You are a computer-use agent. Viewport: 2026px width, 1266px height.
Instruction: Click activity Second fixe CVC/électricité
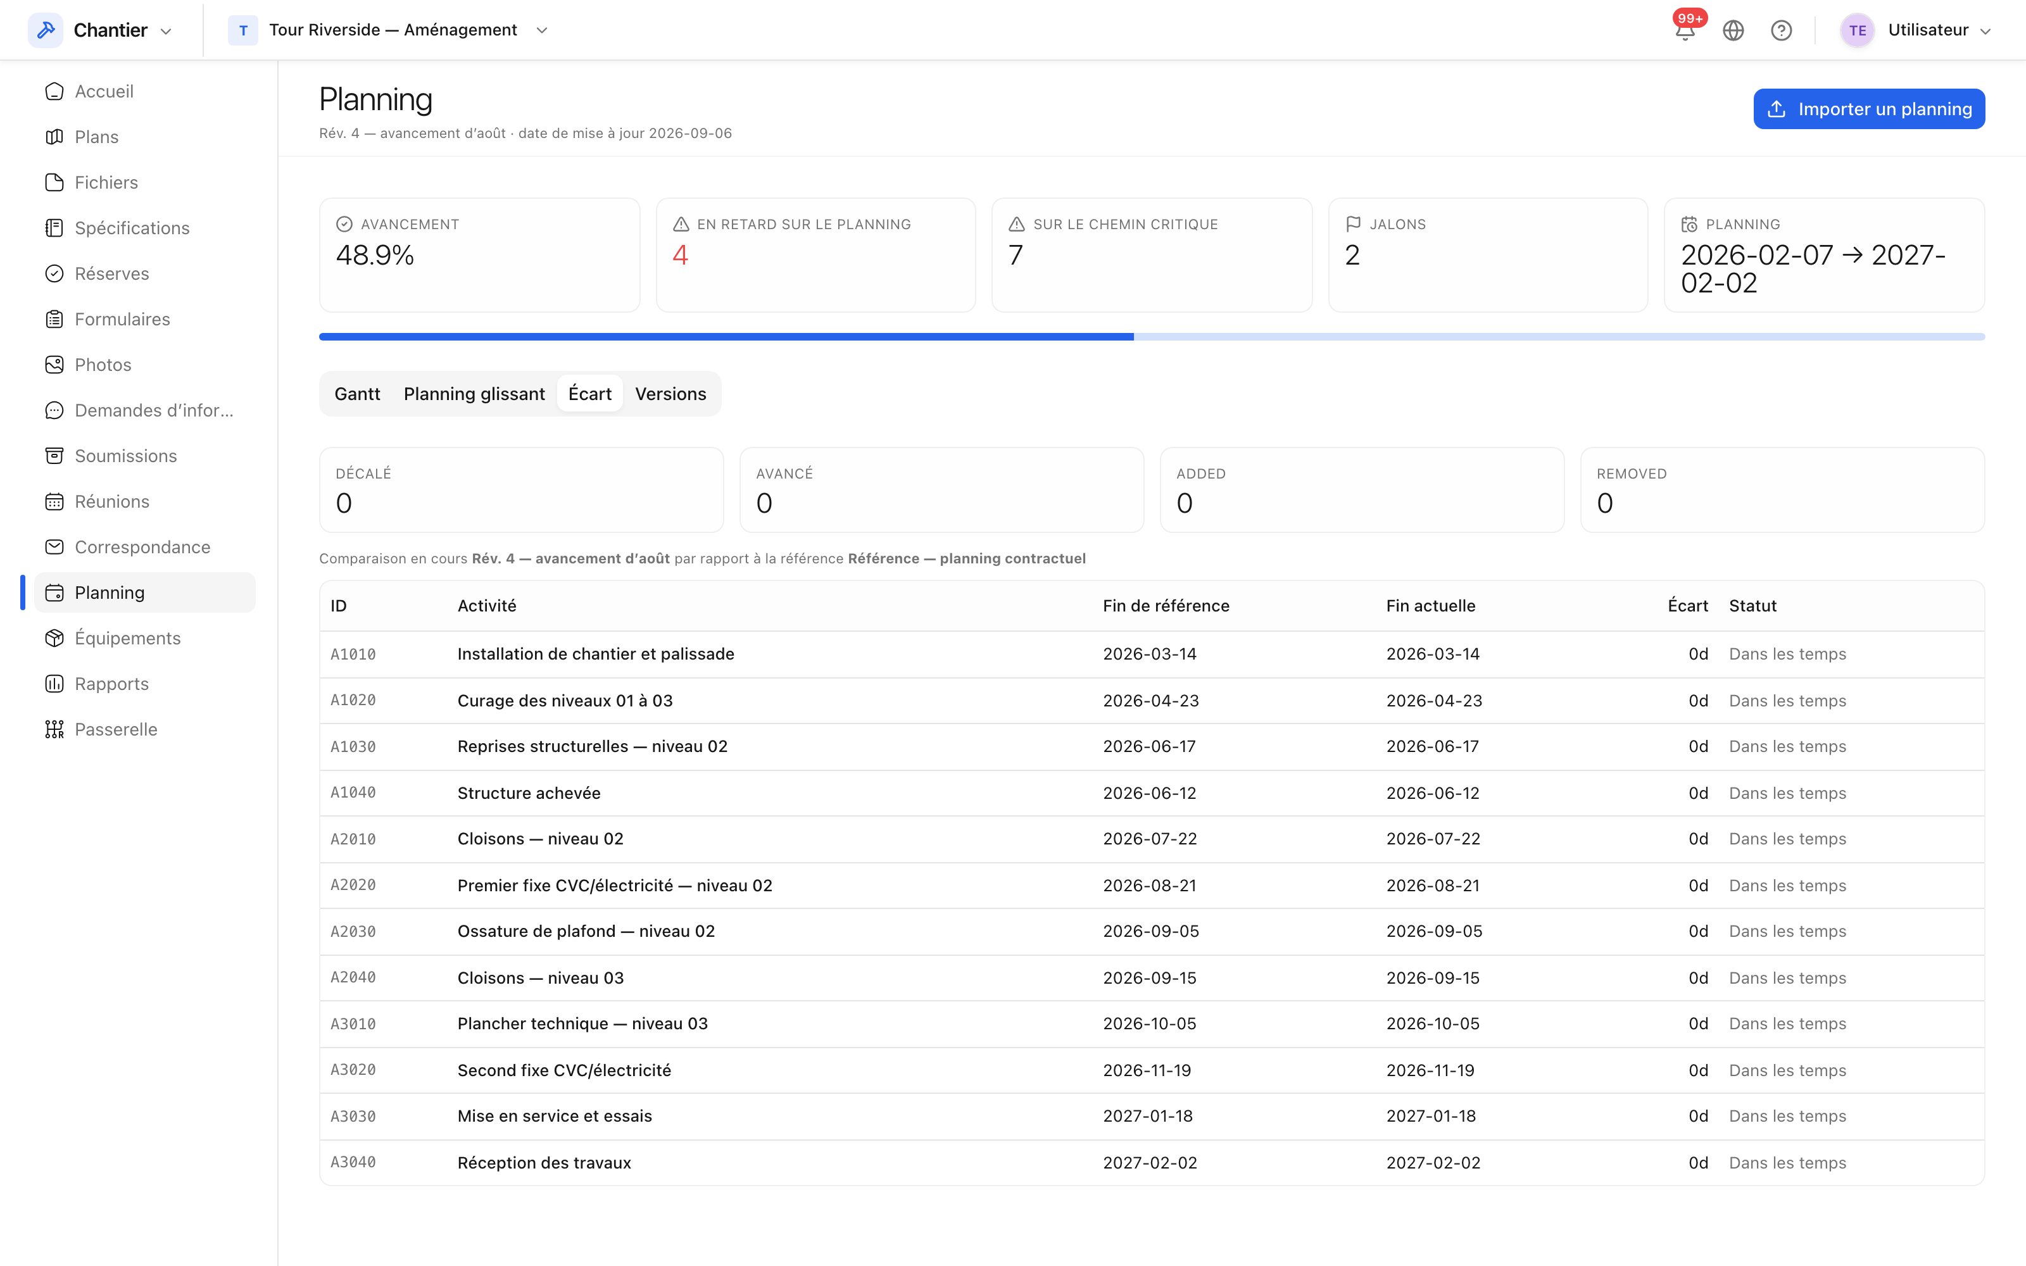point(564,1070)
